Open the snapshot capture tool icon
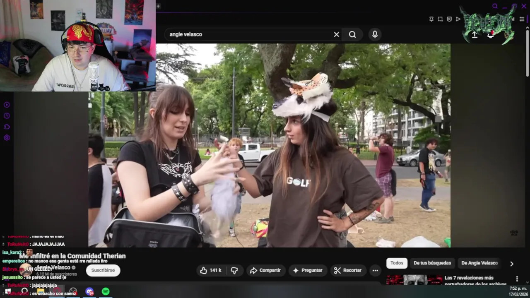 point(440,19)
